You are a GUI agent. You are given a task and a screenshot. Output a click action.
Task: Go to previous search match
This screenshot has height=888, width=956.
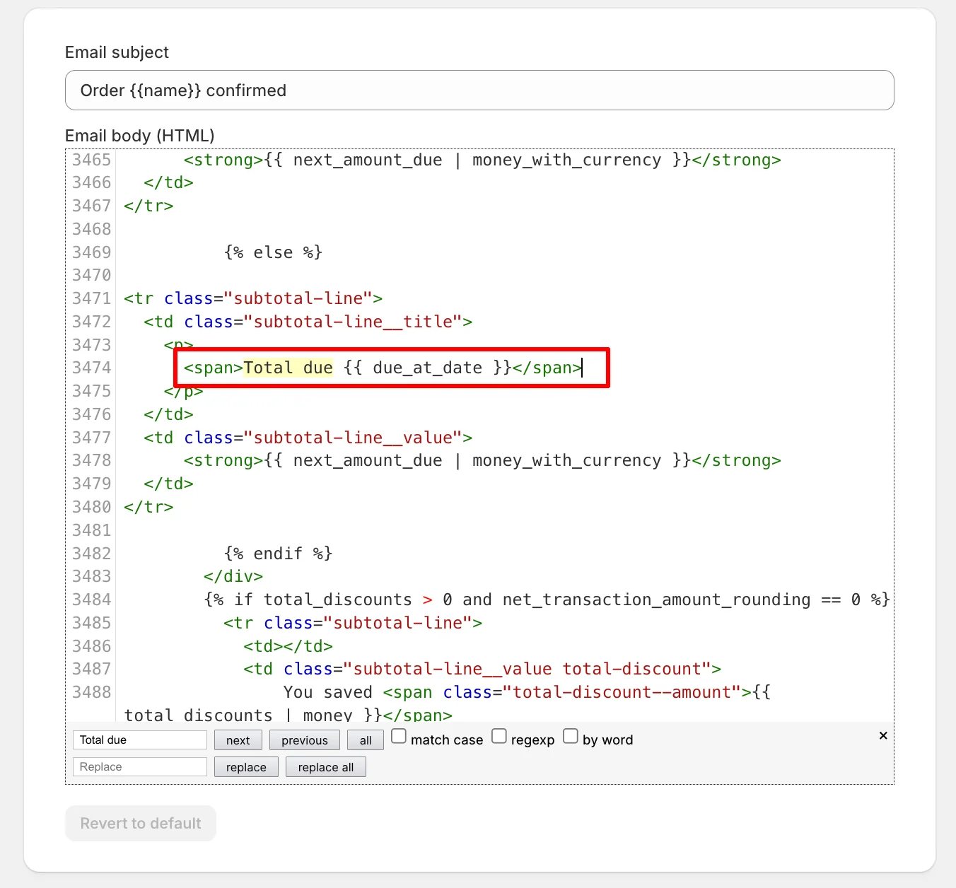coord(305,740)
